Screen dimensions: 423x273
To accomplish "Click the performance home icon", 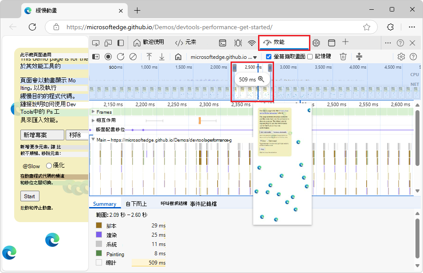I will click(178, 57).
